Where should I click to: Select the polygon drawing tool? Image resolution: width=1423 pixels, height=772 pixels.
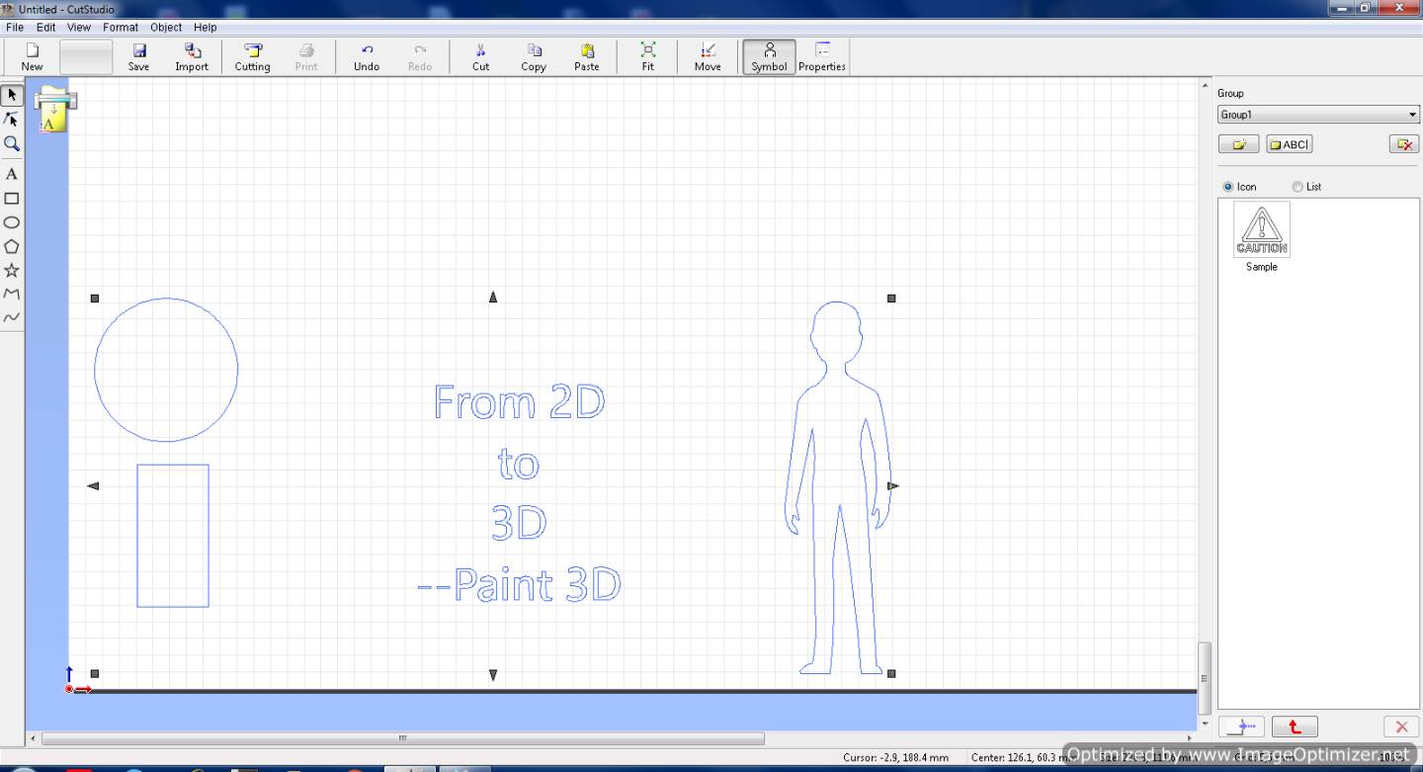point(12,246)
